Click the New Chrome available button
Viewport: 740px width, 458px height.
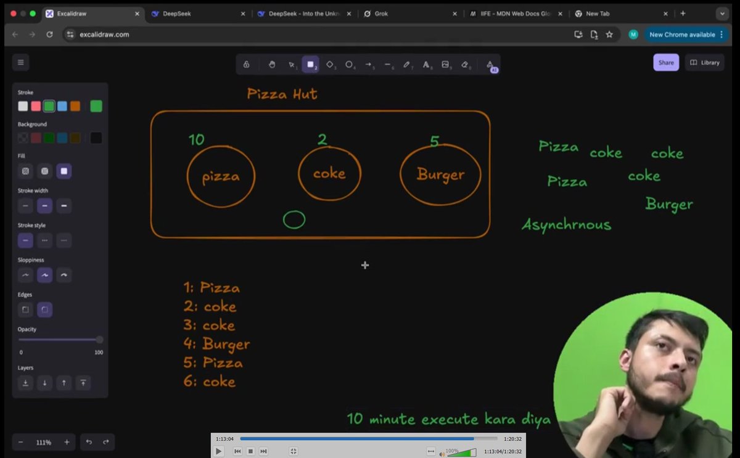pyautogui.click(x=687, y=35)
